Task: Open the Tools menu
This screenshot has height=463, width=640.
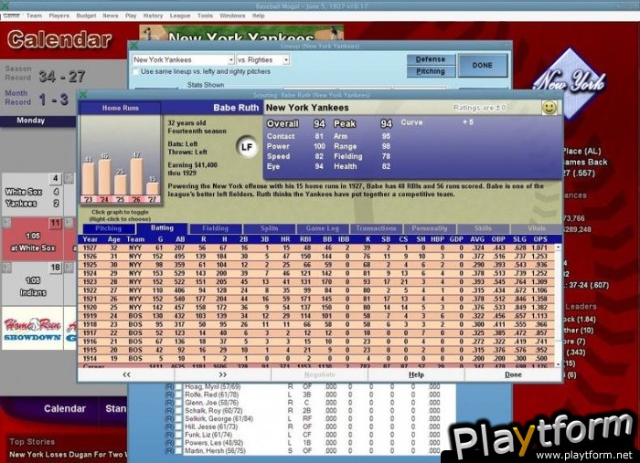Action: tap(205, 16)
